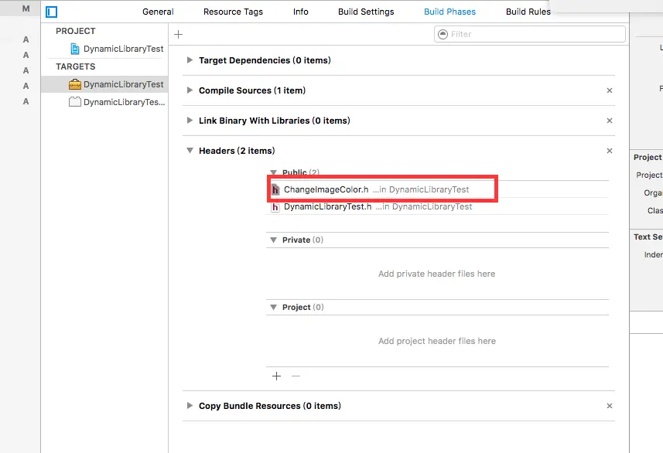Add a header file with plus button
Image resolution: width=663 pixels, height=453 pixels.
(276, 376)
